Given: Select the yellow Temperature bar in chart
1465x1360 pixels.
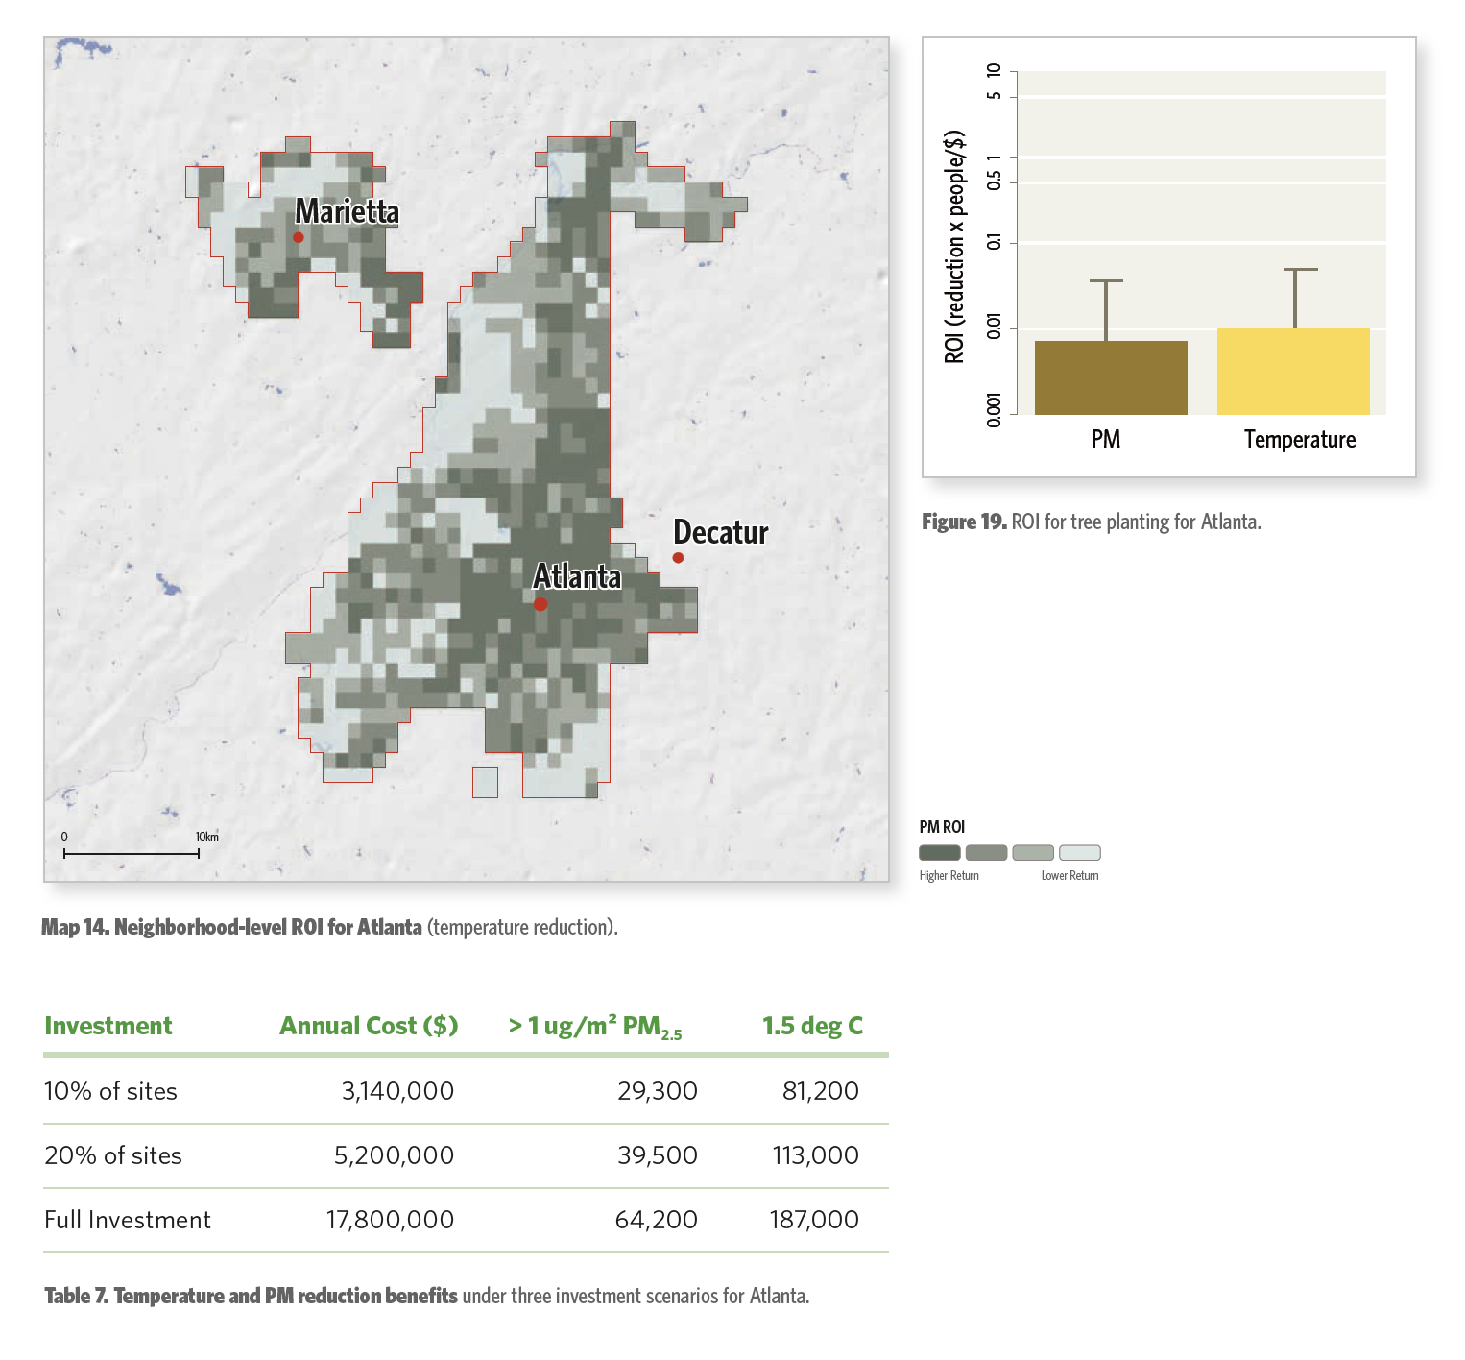Looking at the screenshot, I should coord(1293,371).
